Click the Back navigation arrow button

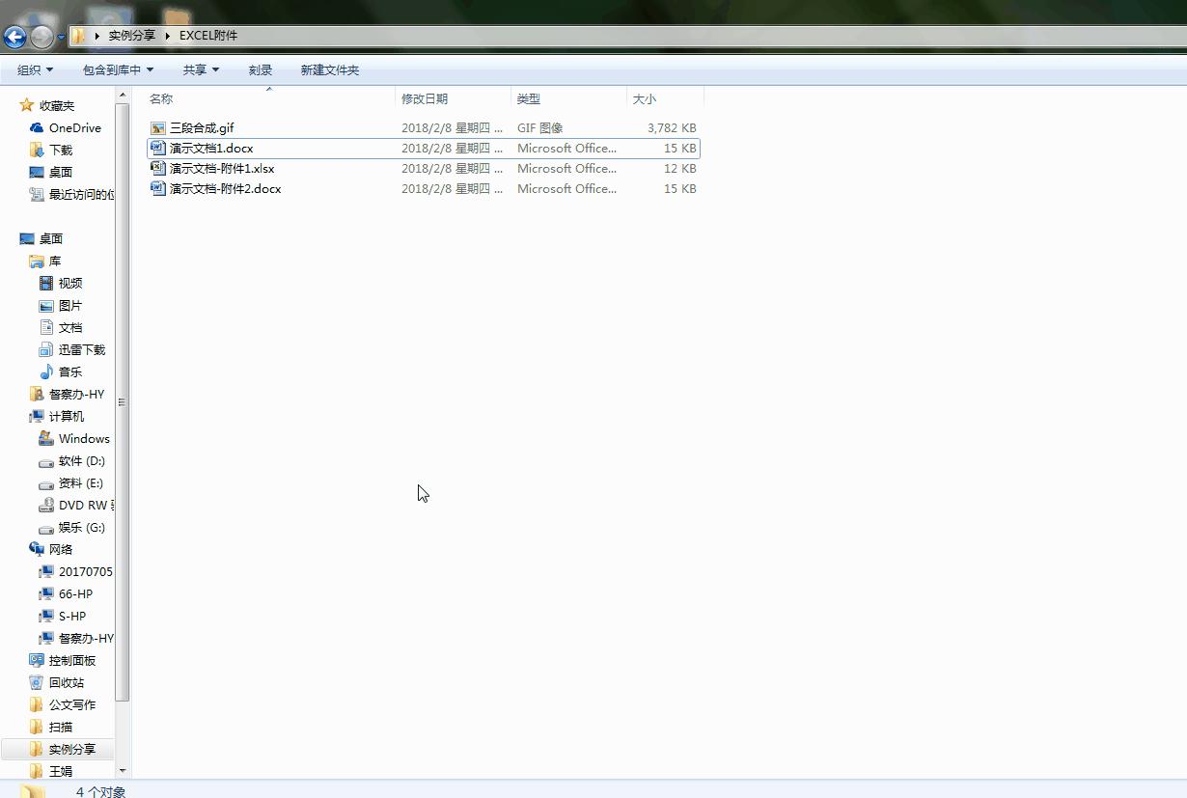click(14, 38)
